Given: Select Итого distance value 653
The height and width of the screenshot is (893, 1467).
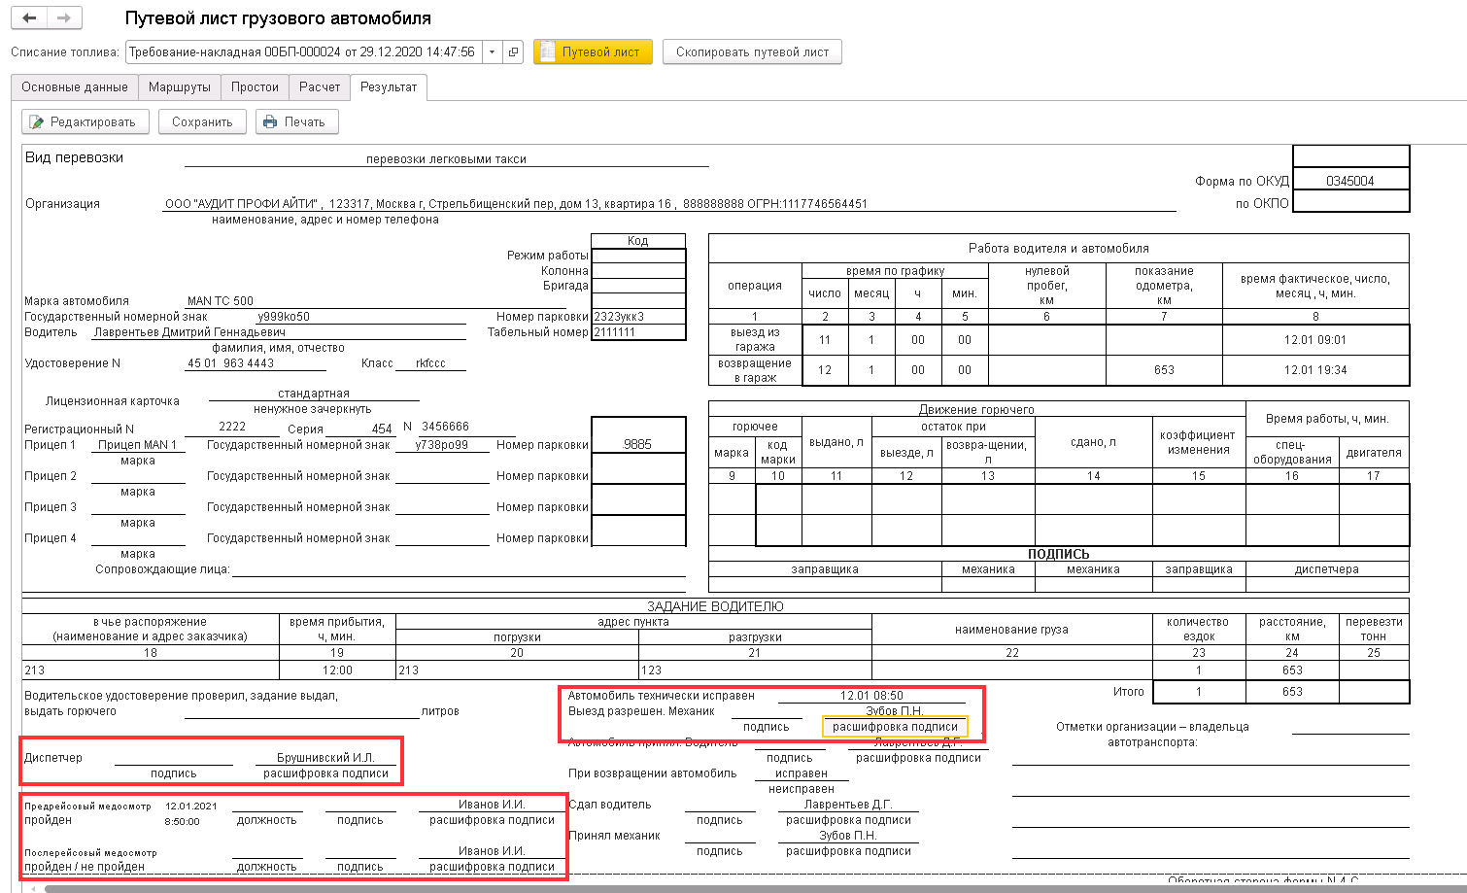Looking at the screenshot, I should 1292,692.
